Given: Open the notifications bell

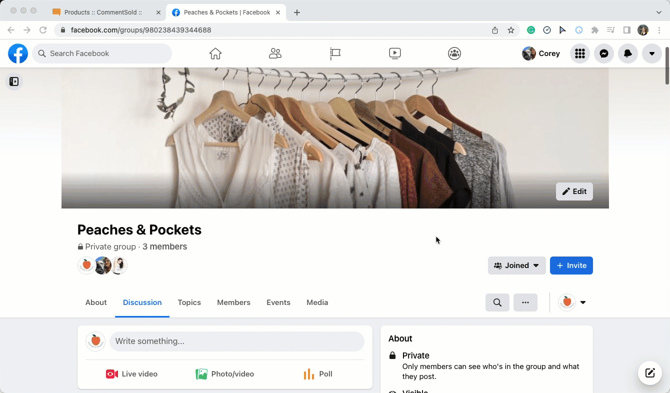Looking at the screenshot, I should [628, 53].
